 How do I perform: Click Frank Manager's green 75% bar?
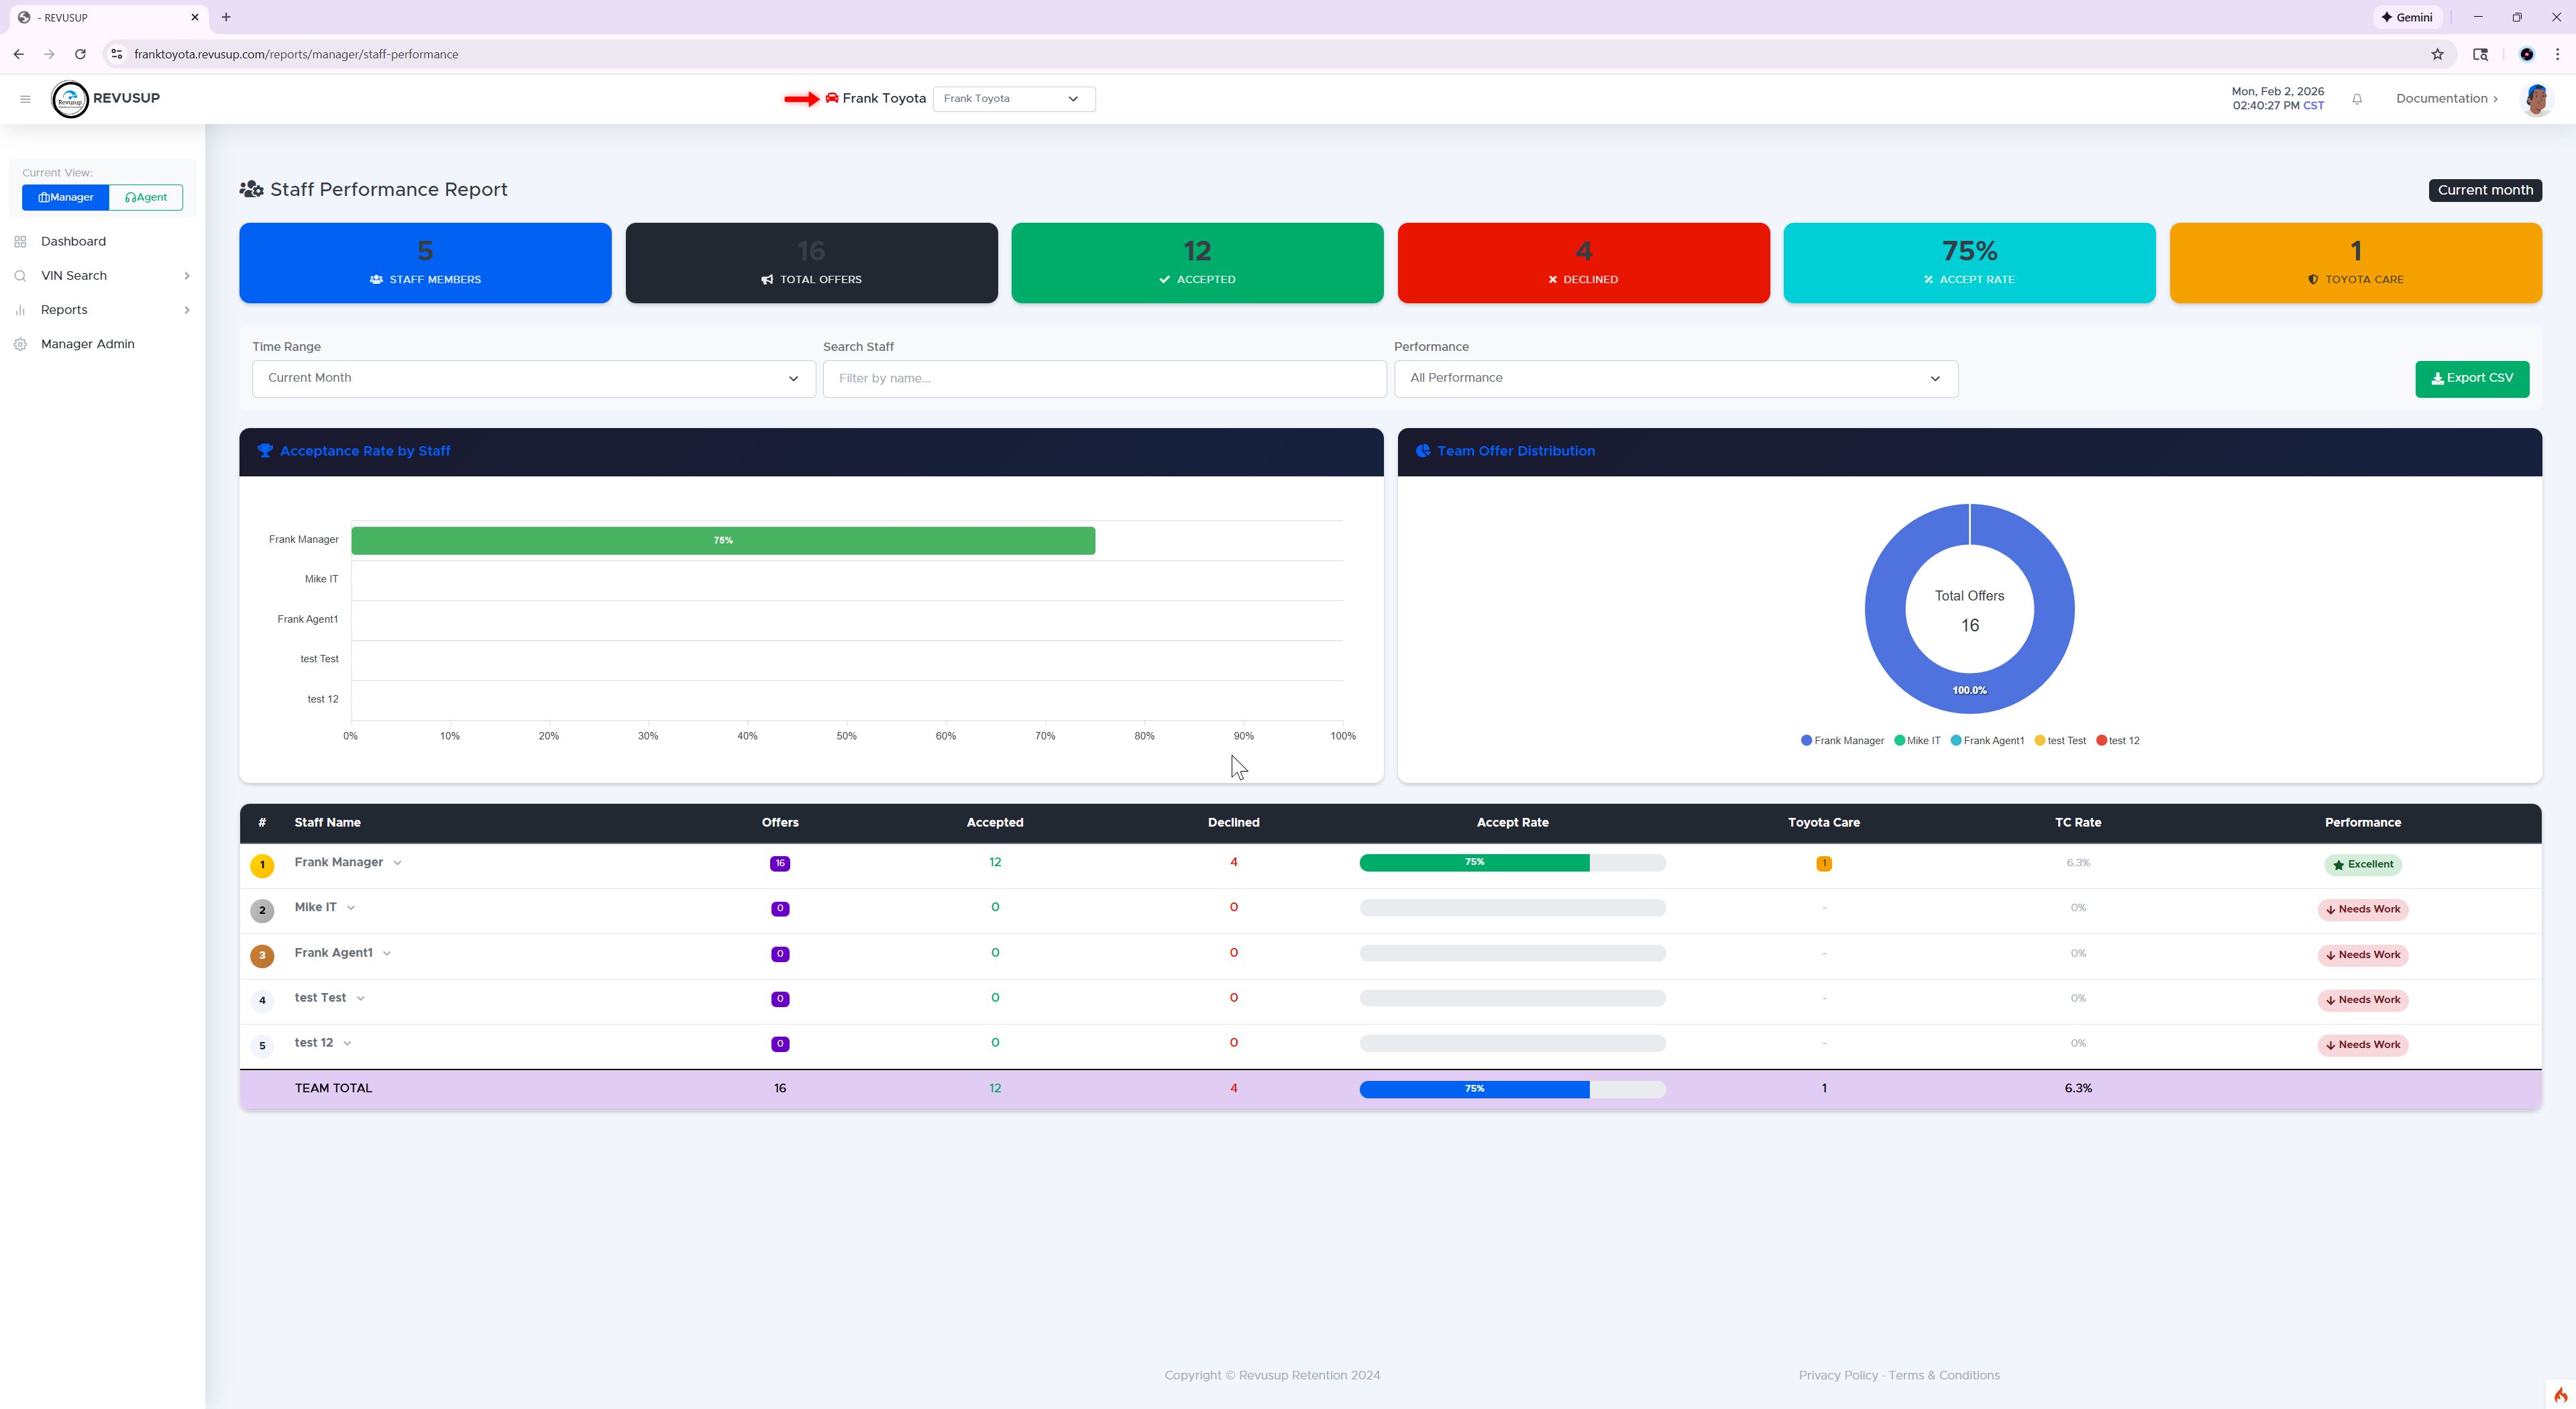click(x=722, y=540)
